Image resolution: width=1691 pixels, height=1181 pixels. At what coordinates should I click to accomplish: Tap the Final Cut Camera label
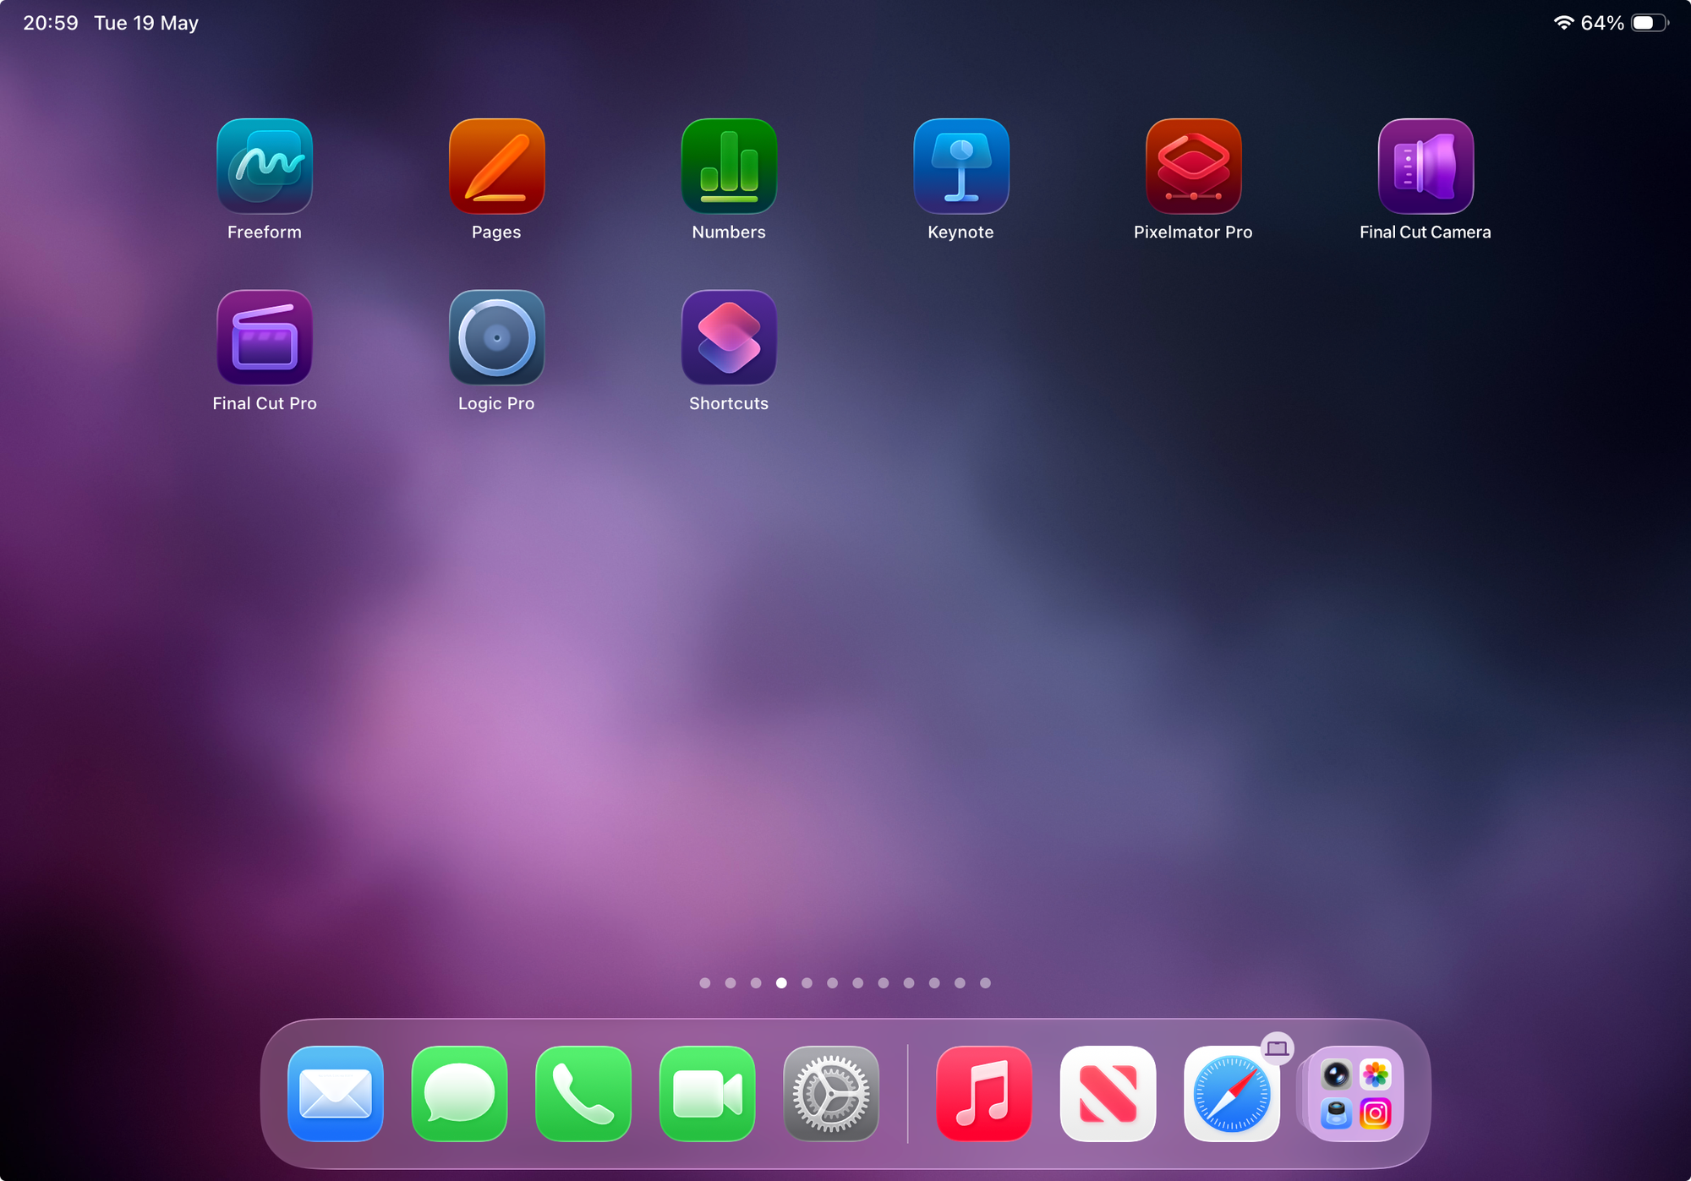point(1426,232)
